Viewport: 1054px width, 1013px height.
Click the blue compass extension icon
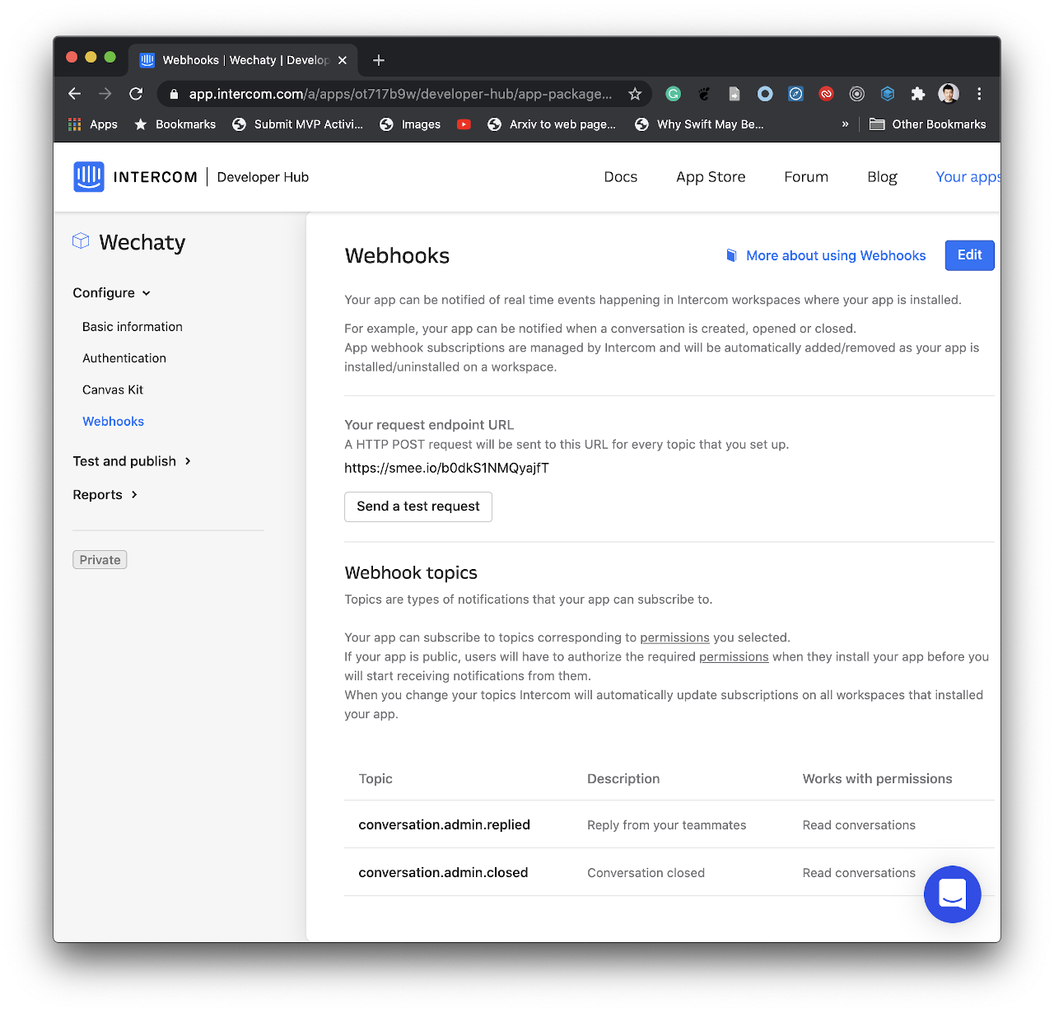point(795,94)
